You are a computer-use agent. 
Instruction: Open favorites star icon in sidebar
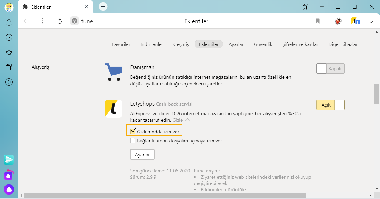point(9,53)
